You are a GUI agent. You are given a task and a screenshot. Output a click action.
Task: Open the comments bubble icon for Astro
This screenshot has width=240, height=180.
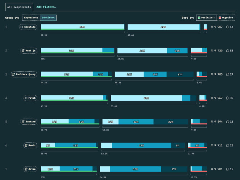pyautogui.click(x=227, y=169)
